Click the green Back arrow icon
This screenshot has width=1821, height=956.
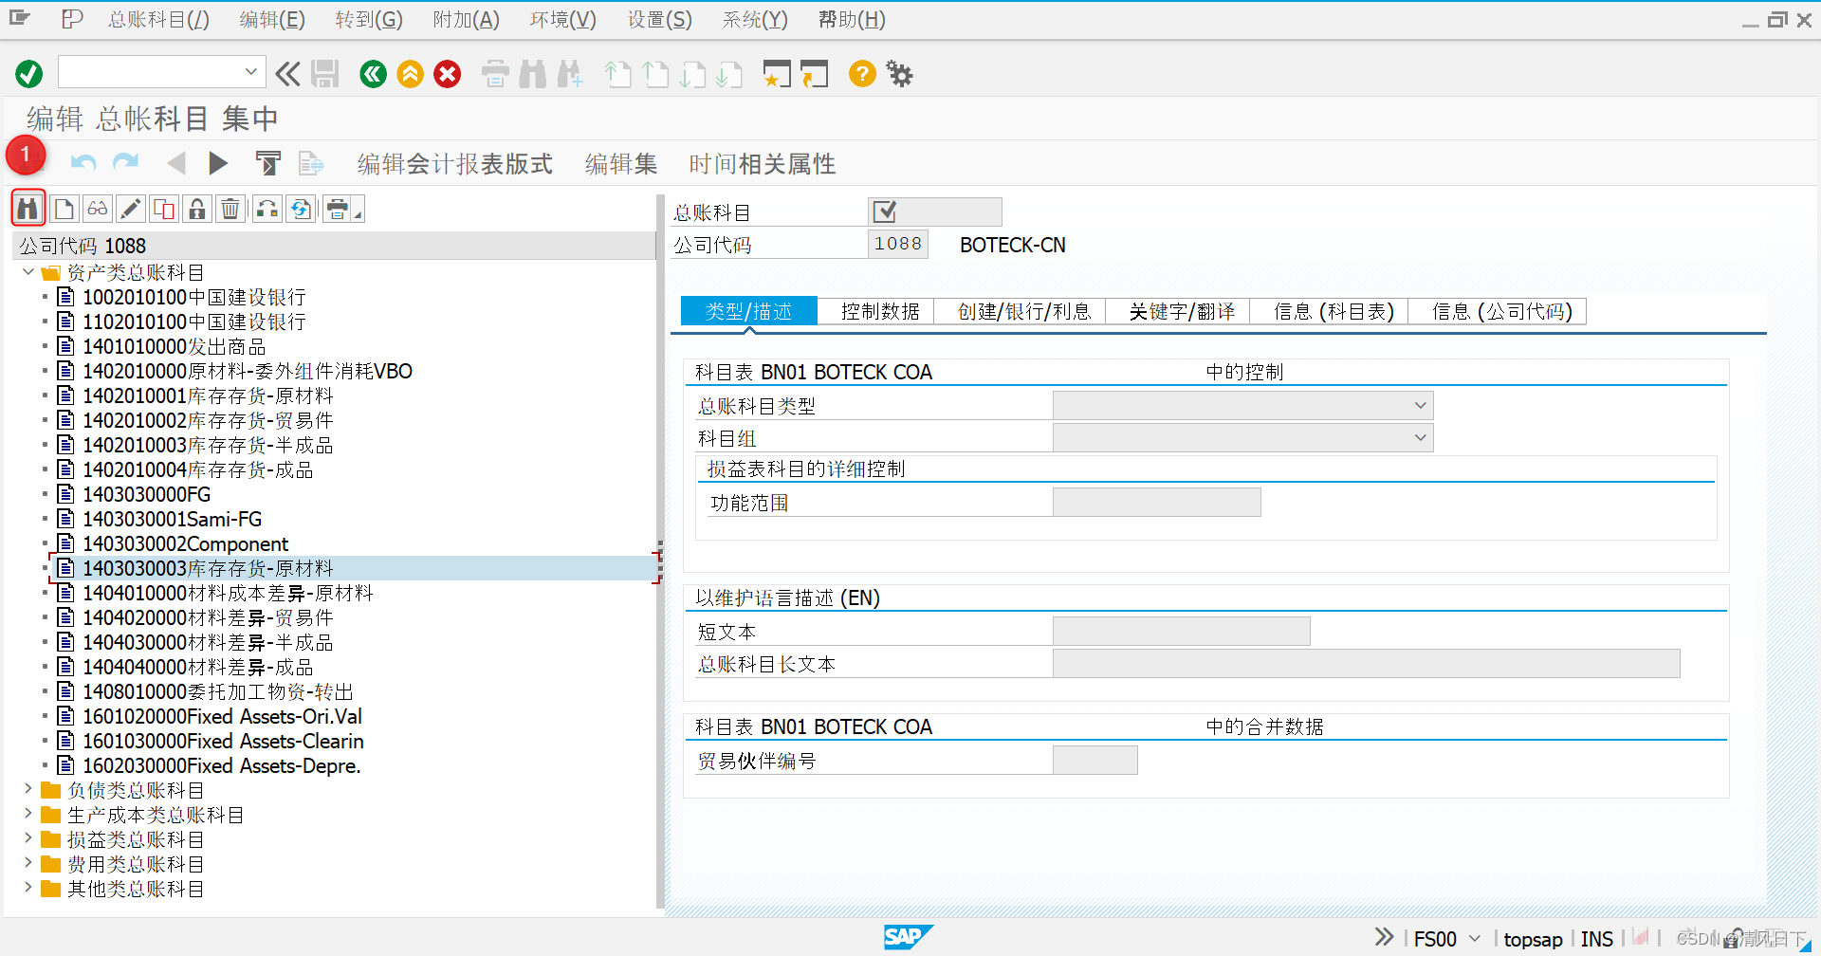(374, 74)
